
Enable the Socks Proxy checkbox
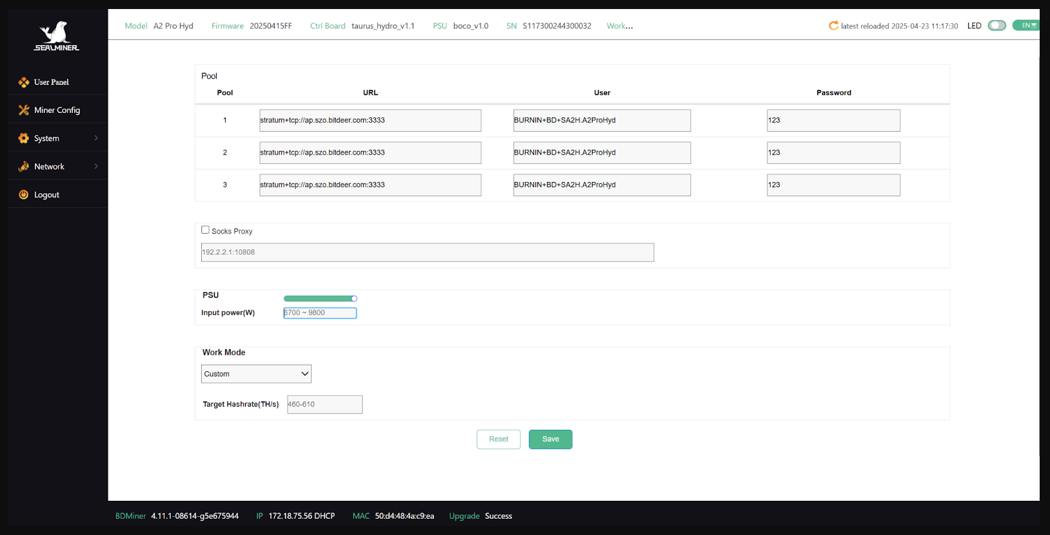click(x=205, y=230)
